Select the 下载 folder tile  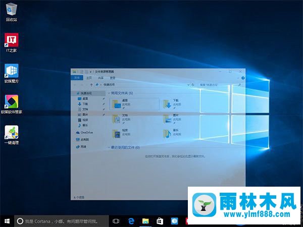(173, 104)
